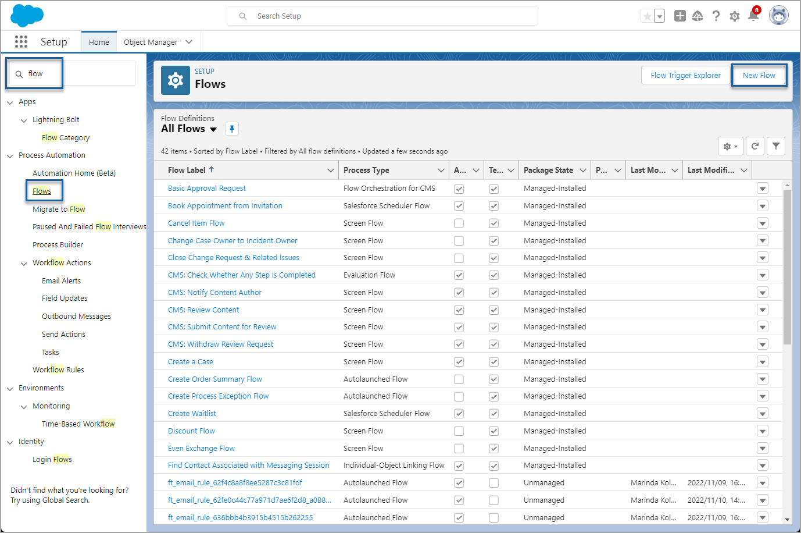The width and height of the screenshot is (801, 533).
Task: Open row actions for Basic Approval Request
Action: (x=763, y=189)
